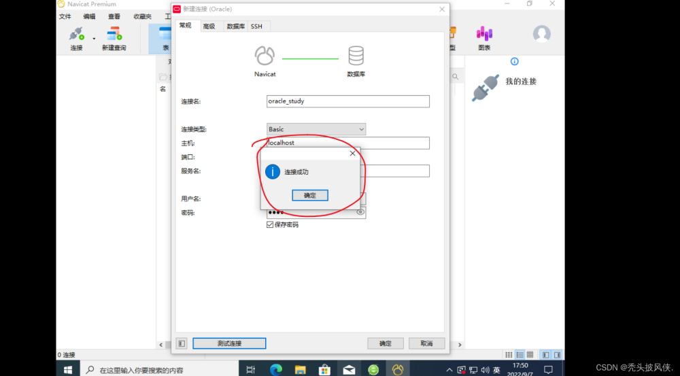Click 确定 in the 连接成功 message box
This screenshot has height=376, width=680.
point(310,195)
